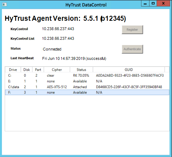The height and width of the screenshot is (157, 172).
Task: Click the Cipher column header
Action: [x=57, y=70]
